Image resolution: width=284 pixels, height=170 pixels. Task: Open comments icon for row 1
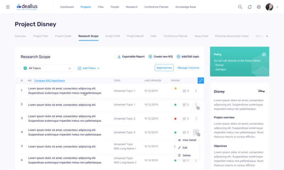point(184,91)
